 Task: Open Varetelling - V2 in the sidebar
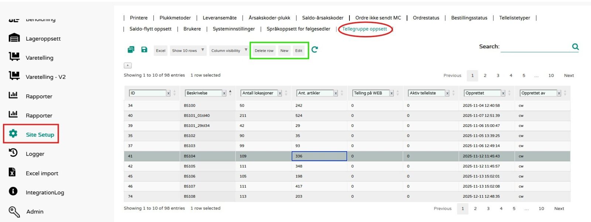[x=45, y=77]
